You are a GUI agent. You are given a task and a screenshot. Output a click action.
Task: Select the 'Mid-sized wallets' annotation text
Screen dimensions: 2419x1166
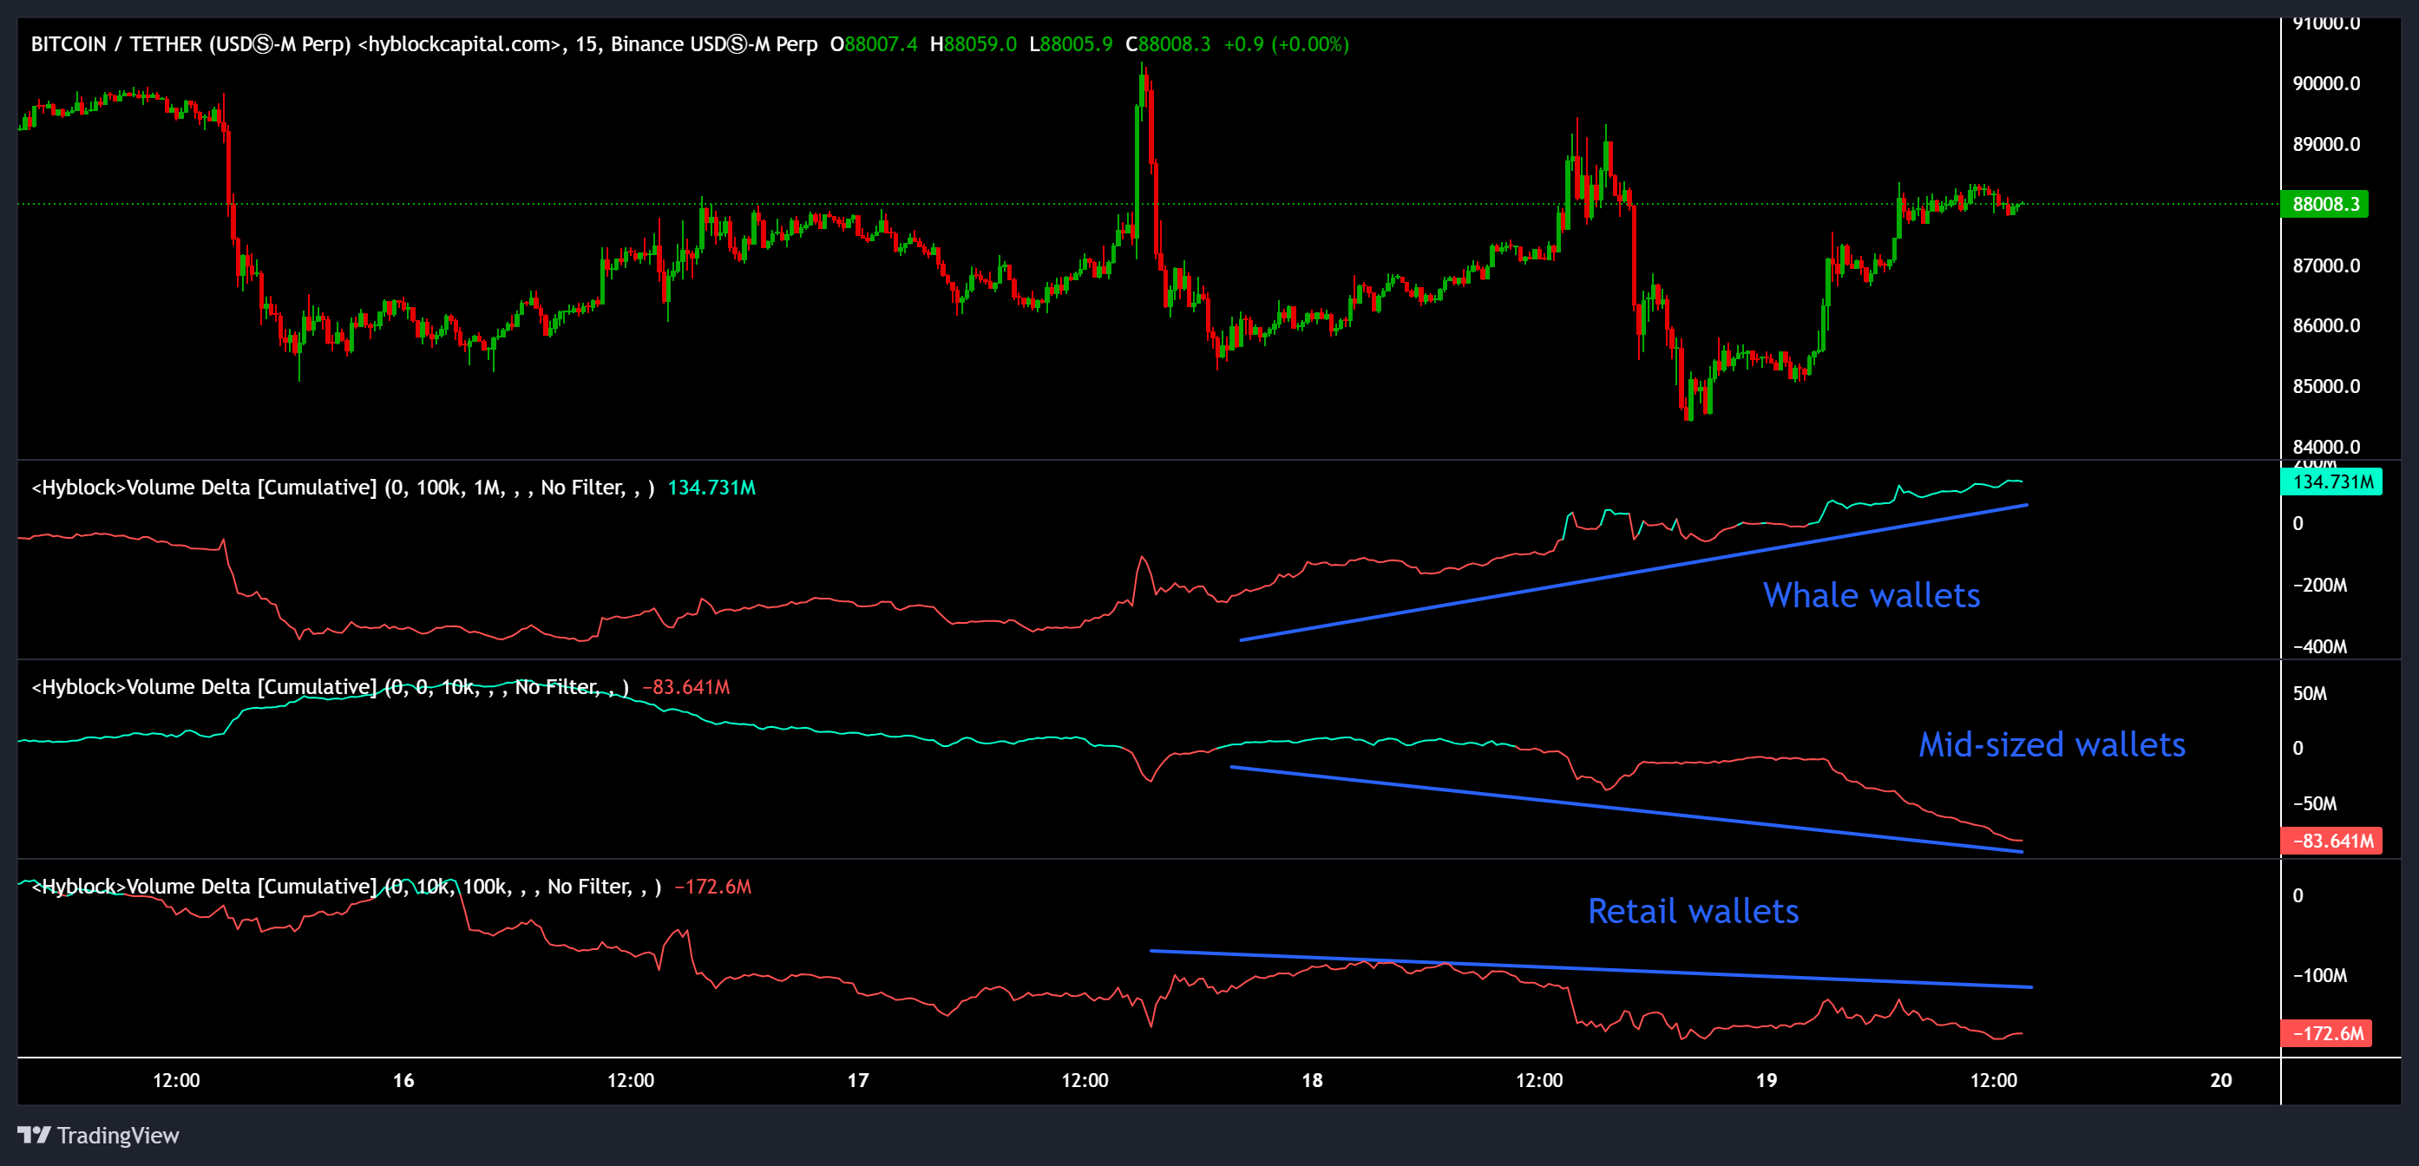2052,744
